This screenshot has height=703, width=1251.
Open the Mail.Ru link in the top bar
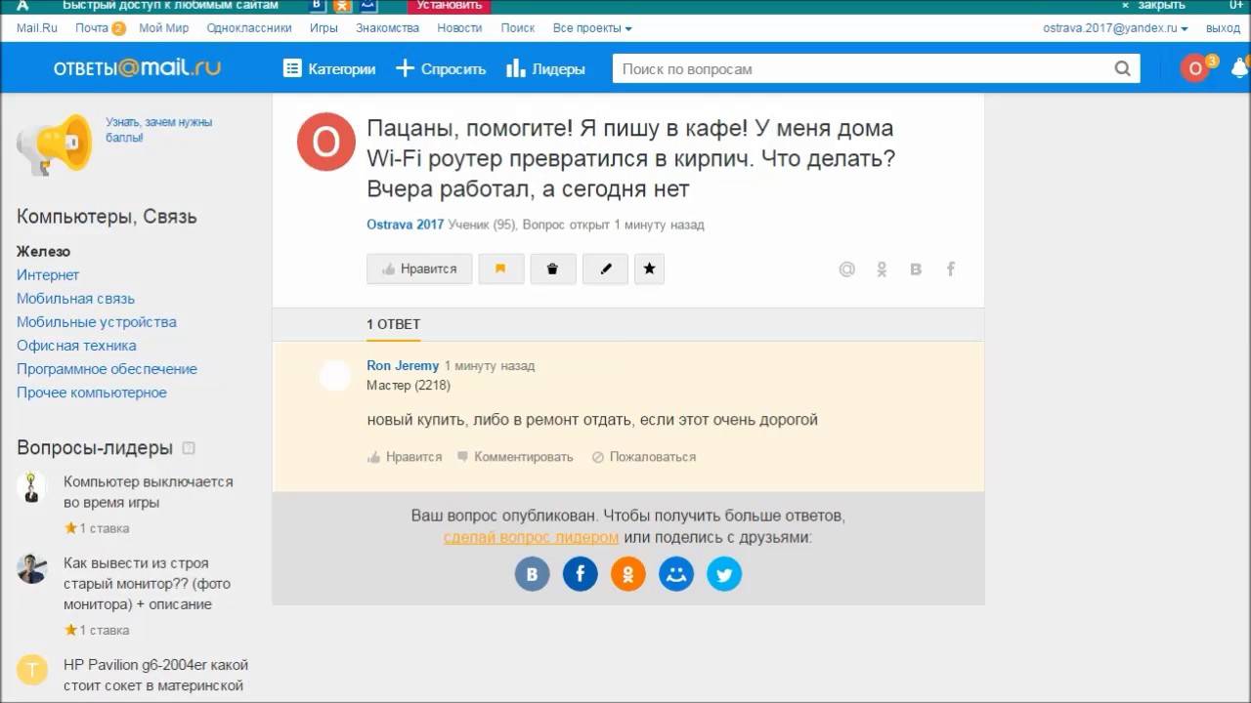(37, 28)
